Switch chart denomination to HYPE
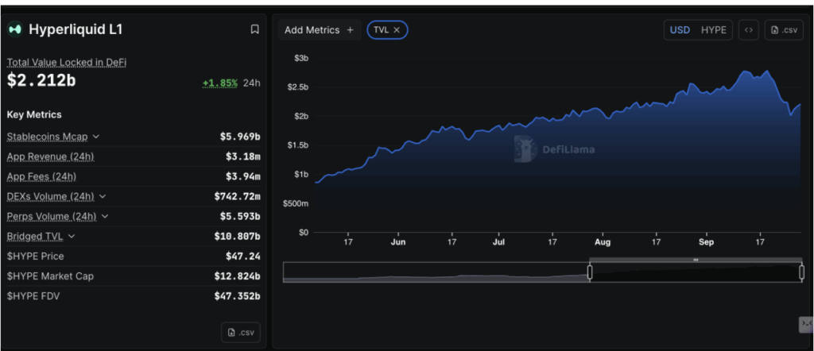This screenshot has height=351, width=814. click(714, 30)
